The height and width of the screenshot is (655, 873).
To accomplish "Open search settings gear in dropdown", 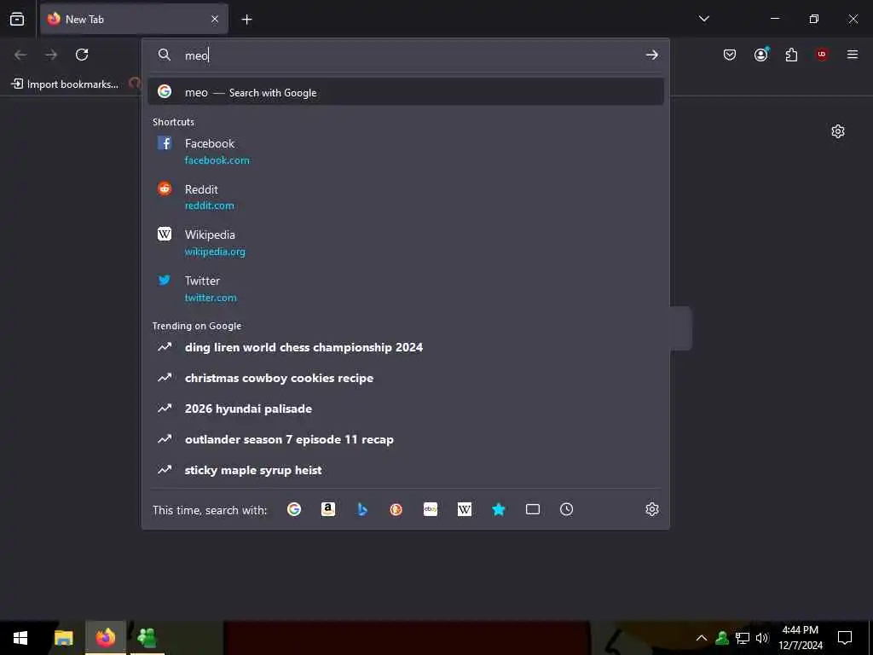I will [652, 509].
